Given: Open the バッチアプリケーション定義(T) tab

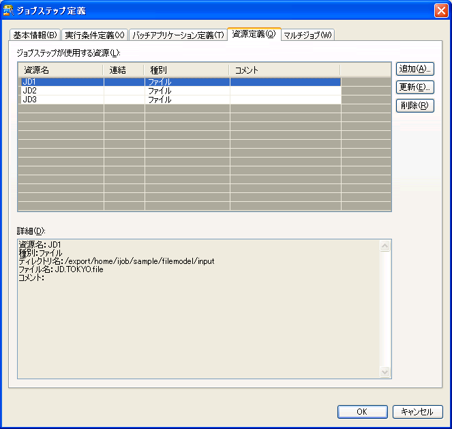Looking at the screenshot, I should click(178, 35).
